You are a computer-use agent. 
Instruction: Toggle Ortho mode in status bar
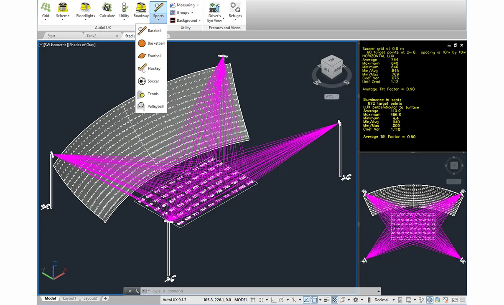273,300
